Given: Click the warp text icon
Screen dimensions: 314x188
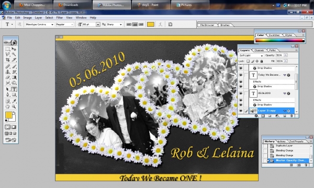Looking at the screenshot, I should pyautogui.click(x=160, y=25).
